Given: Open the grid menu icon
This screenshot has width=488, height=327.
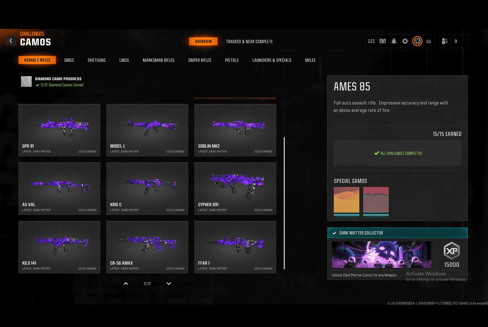Looking at the screenshot, I should pyautogui.click(x=371, y=41).
